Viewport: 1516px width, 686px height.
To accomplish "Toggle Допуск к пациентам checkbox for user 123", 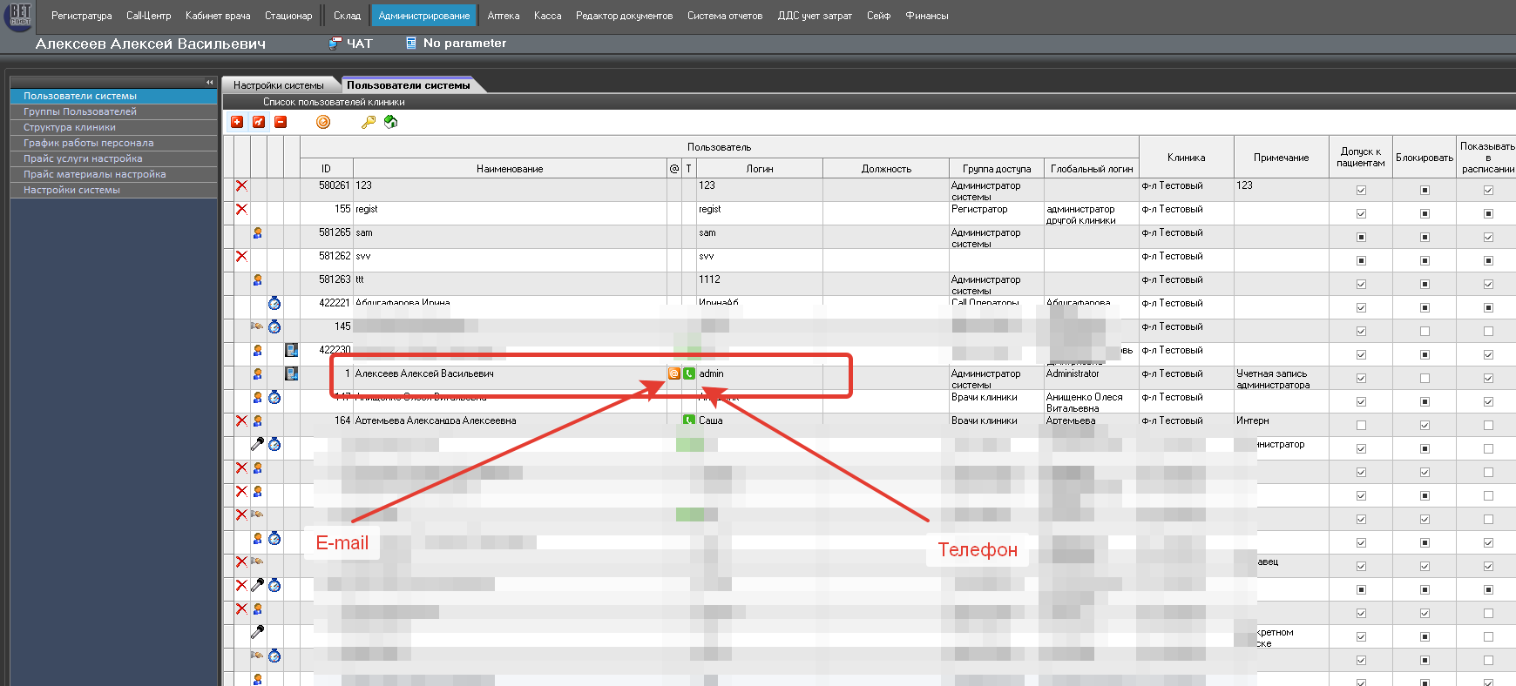I will click(1361, 190).
